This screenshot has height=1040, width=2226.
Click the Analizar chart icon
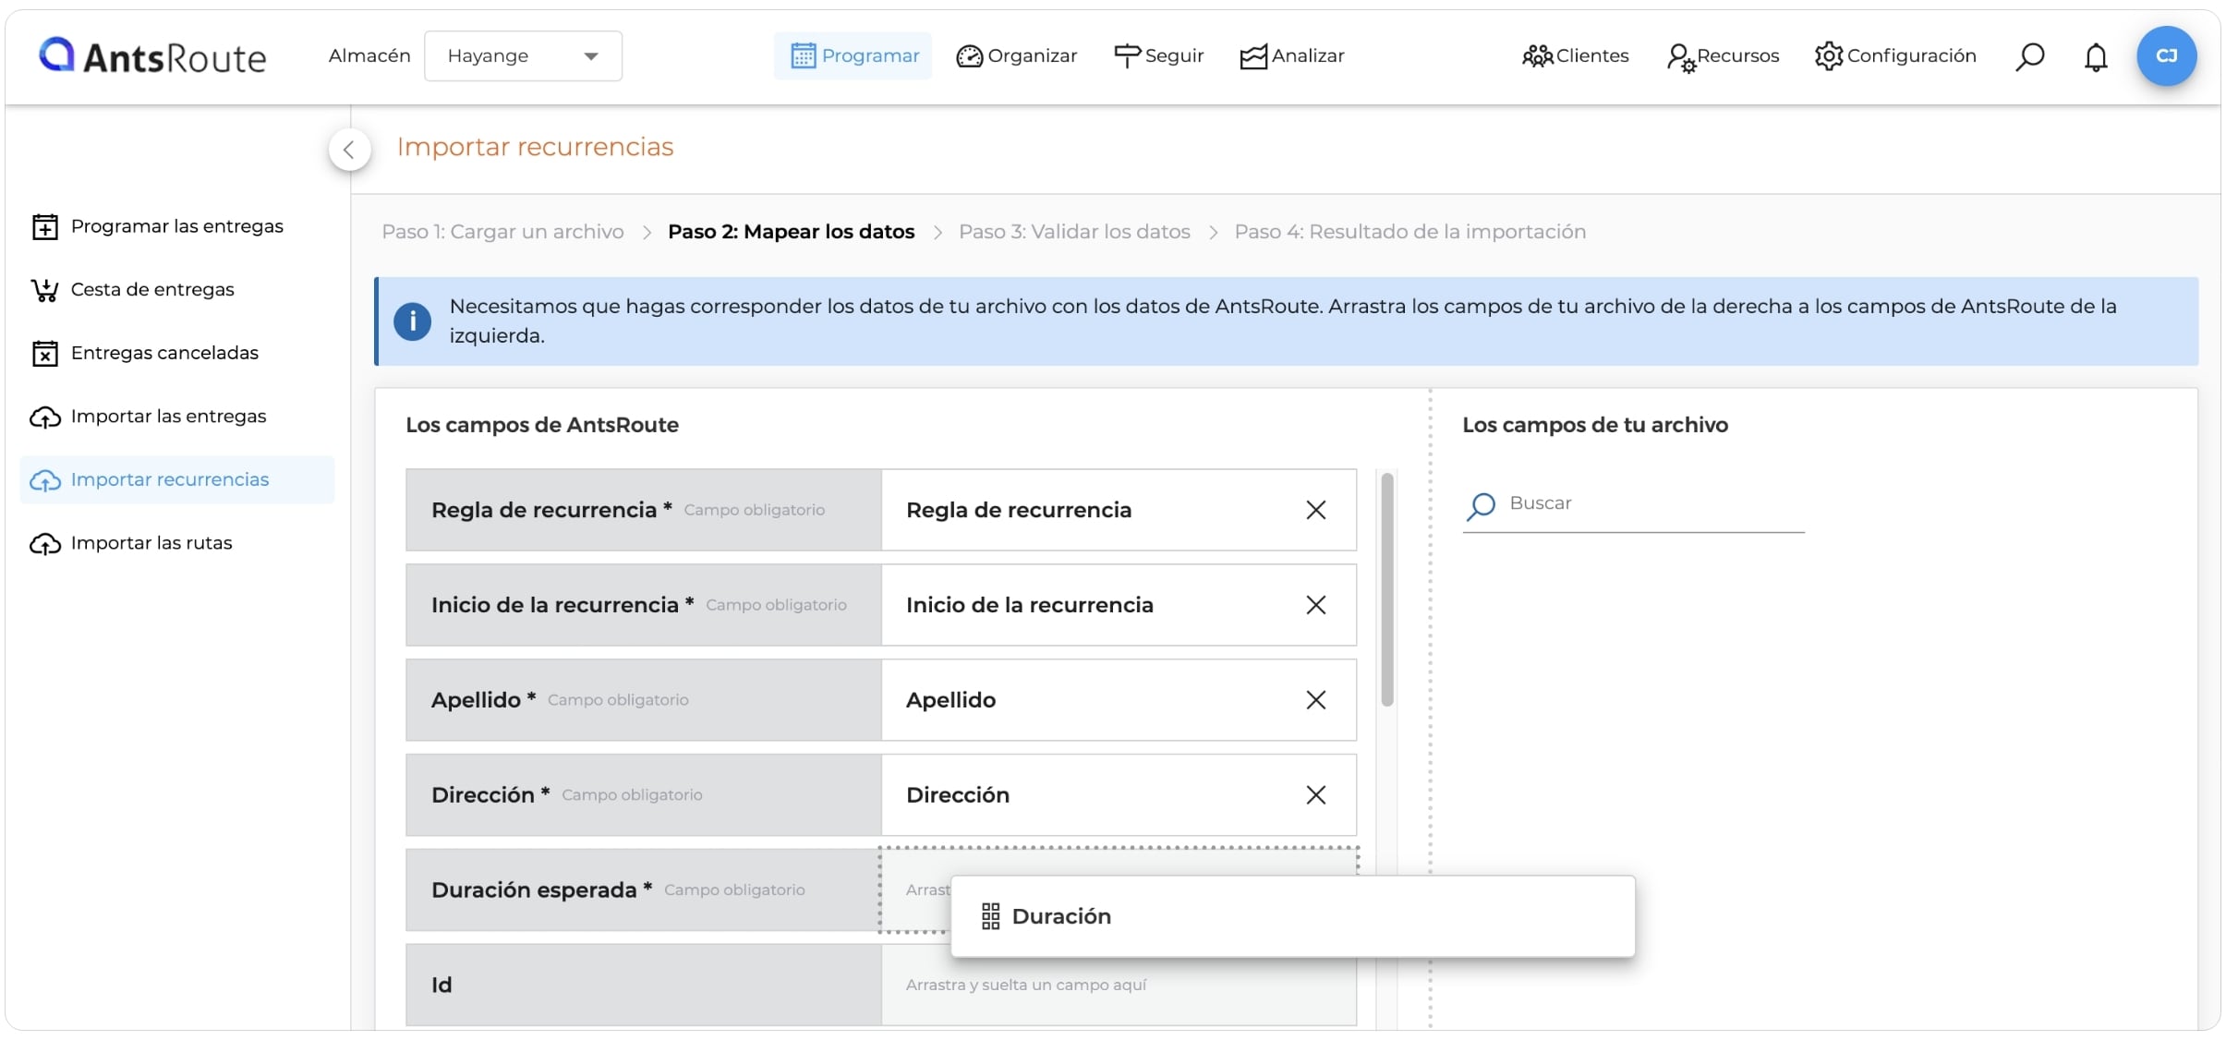point(1253,57)
